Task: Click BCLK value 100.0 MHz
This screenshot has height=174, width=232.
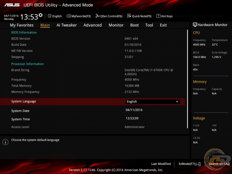Action: [199, 57]
